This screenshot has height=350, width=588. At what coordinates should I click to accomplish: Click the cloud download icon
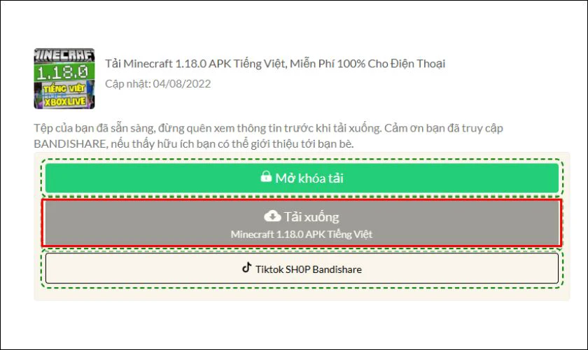(273, 216)
